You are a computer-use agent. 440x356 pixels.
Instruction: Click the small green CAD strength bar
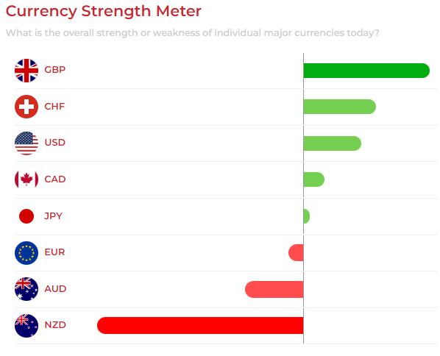[314, 179]
